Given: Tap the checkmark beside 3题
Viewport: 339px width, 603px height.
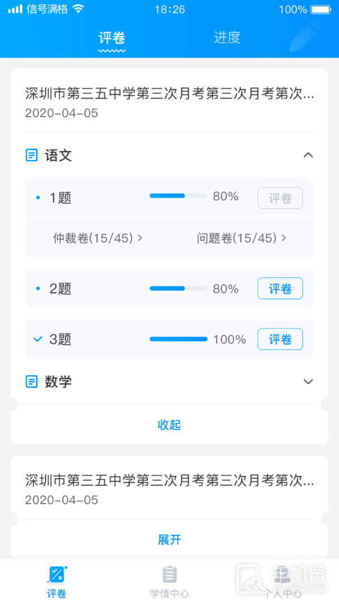Looking at the screenshot, I should pyautogui.click(x=38, y=339).
